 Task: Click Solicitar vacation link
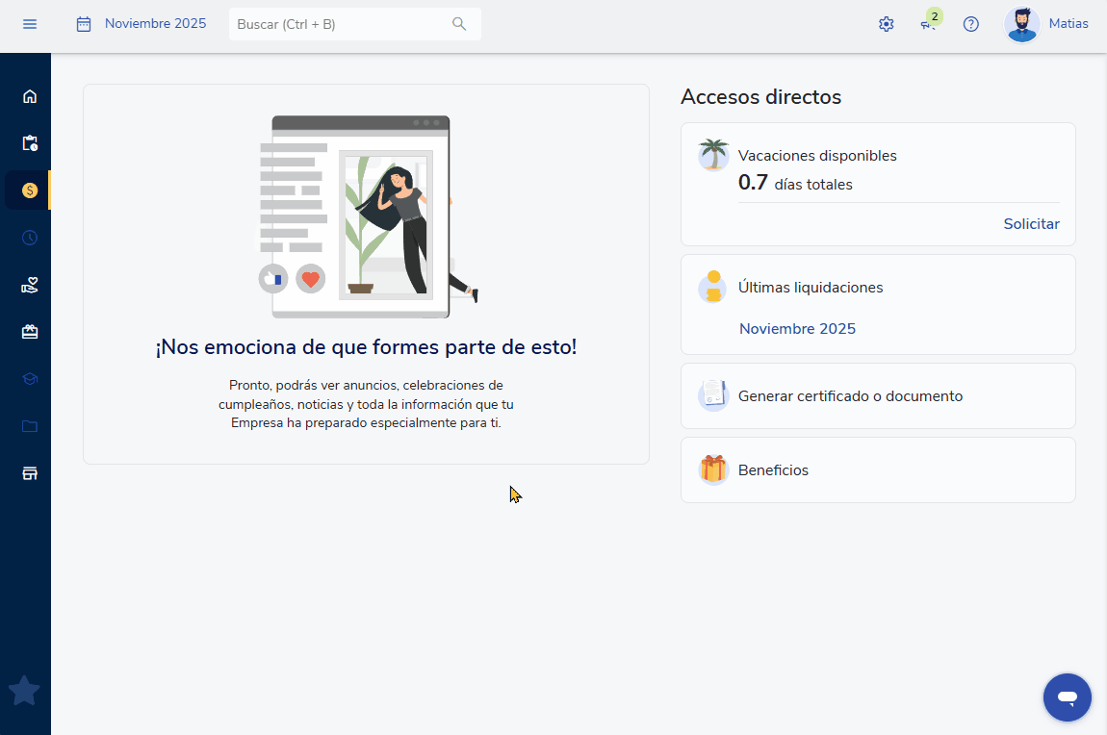coord(1031,224)
